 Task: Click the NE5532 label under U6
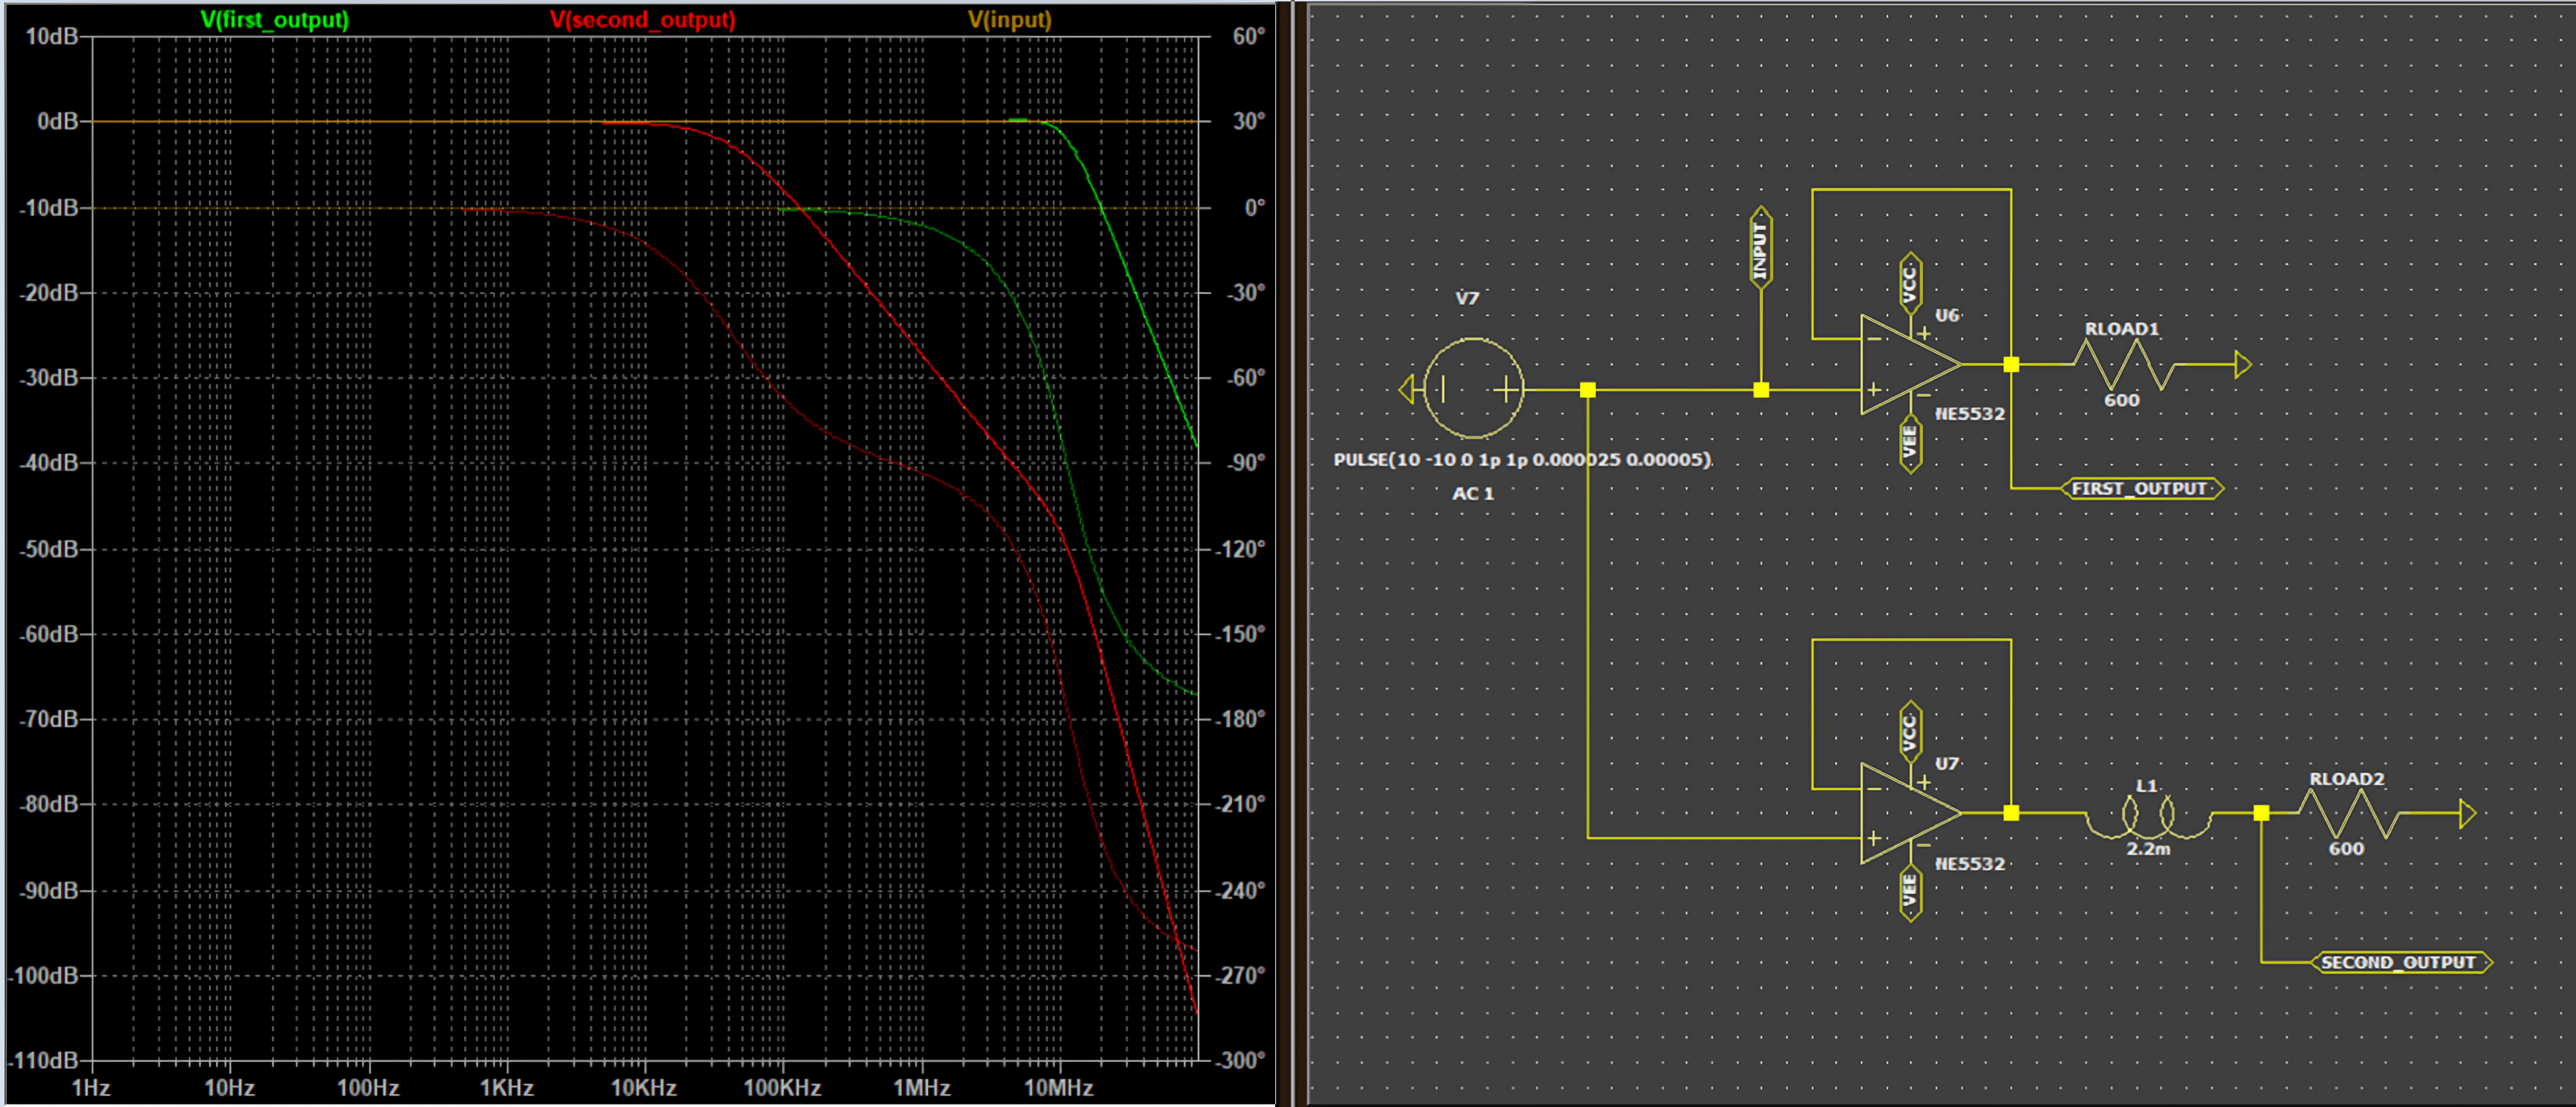tap(1970, 413)
